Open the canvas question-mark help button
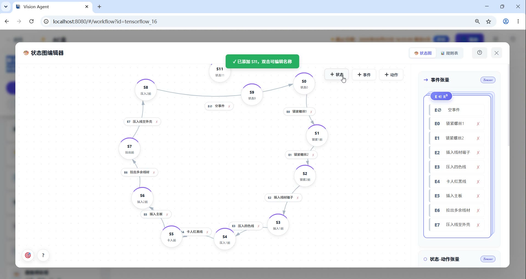This screenshot has height=279, width=526. (43, 255)
